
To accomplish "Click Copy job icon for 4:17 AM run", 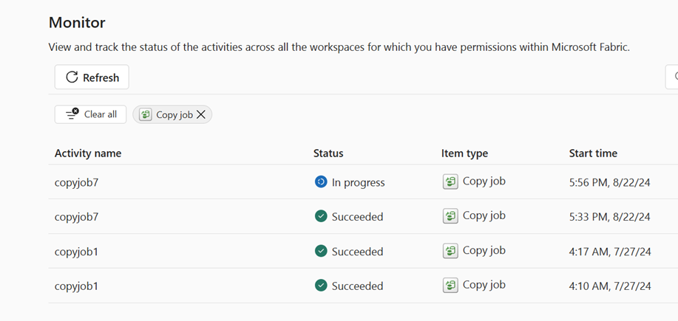I will click(x=450, y=251).
